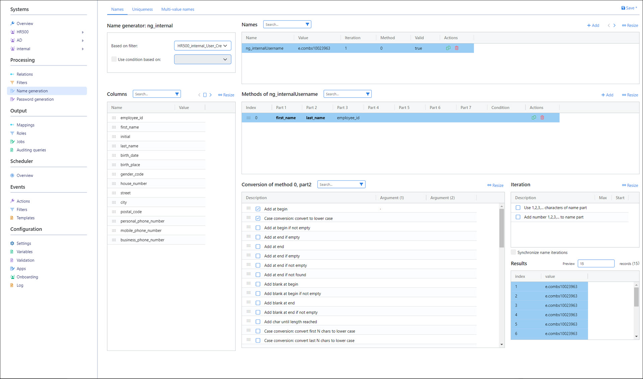This screenshot has height=379, width=643.
Task: Click Resize link in Iteration panel
Action: pyautogui.click(x=630, y=185)
